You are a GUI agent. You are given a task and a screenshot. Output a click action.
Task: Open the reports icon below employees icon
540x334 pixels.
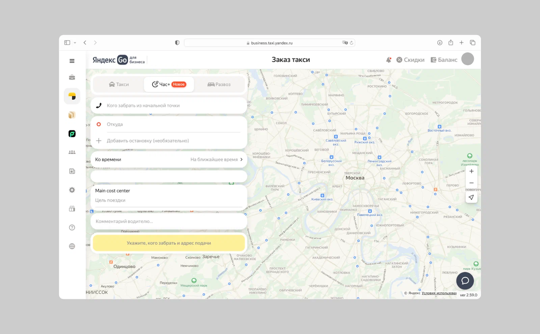(72, 171)
